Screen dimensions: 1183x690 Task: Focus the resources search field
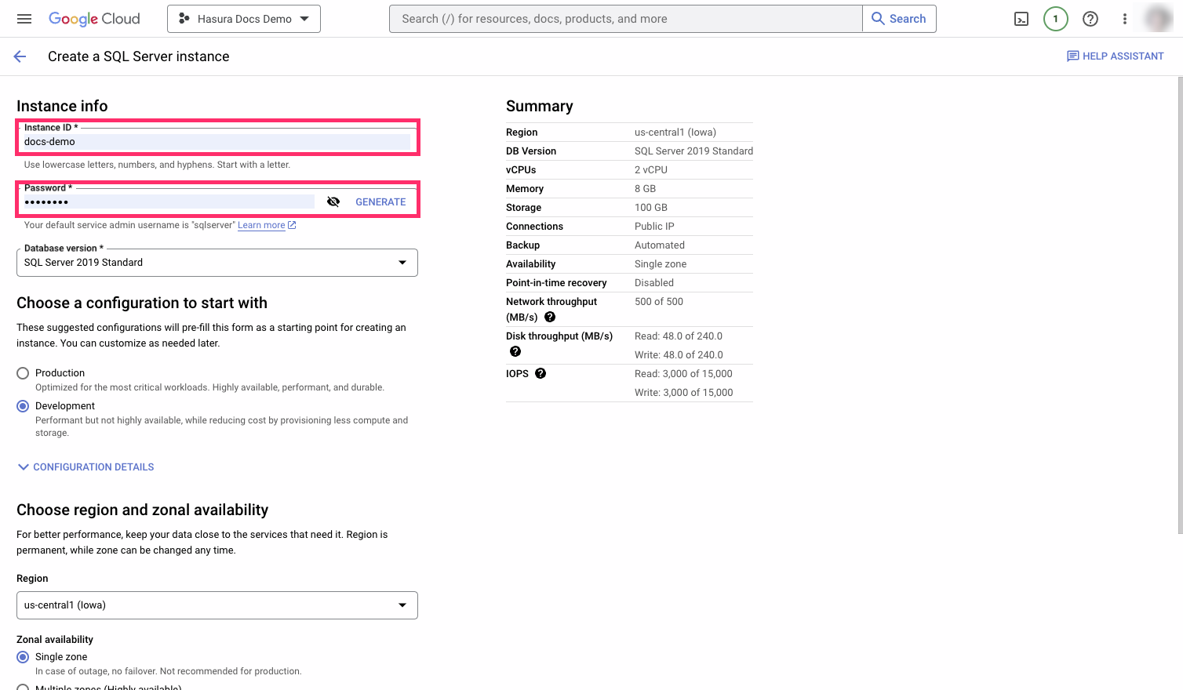[x=625, y=19]
